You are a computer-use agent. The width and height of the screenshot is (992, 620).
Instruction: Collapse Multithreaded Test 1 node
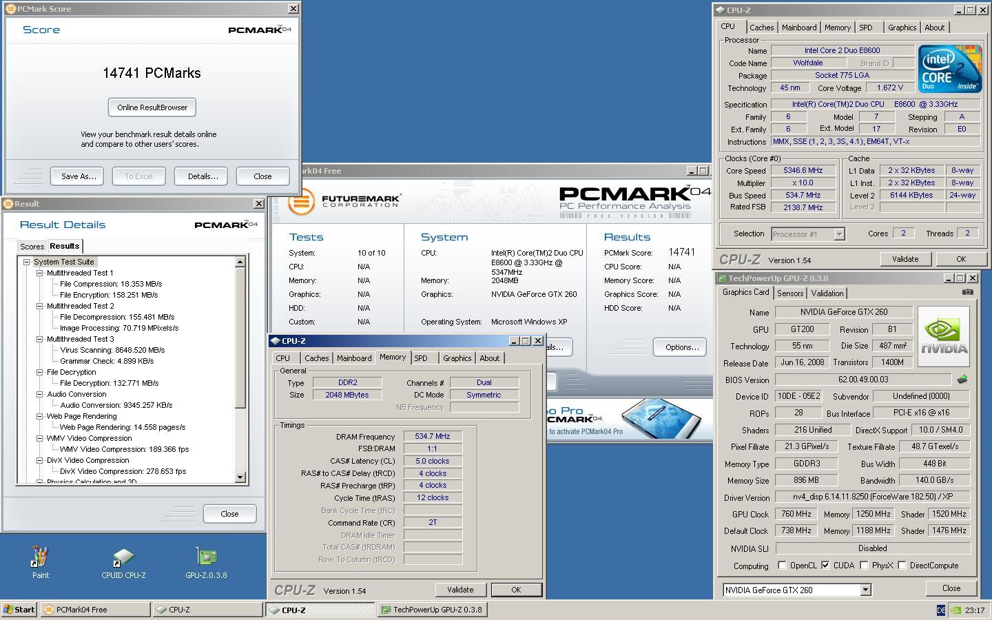click(x=39, y=273)
